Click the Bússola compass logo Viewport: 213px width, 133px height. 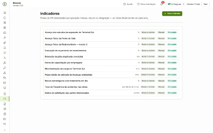pyautogui.click(x=4, y=4)
